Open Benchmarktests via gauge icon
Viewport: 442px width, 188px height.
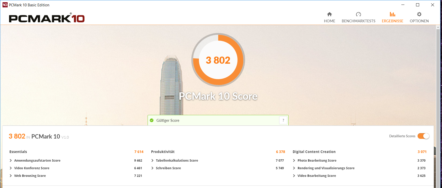point(358,14)
